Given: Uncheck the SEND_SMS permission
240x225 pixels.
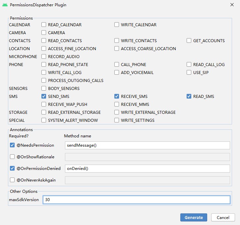Looking at the screenshot, I should (44, 97).
